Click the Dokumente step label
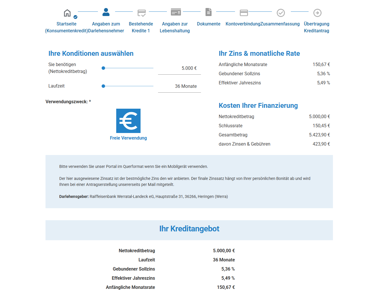The width and height of the screenshot is (373, 292). [x=208, y=24]
